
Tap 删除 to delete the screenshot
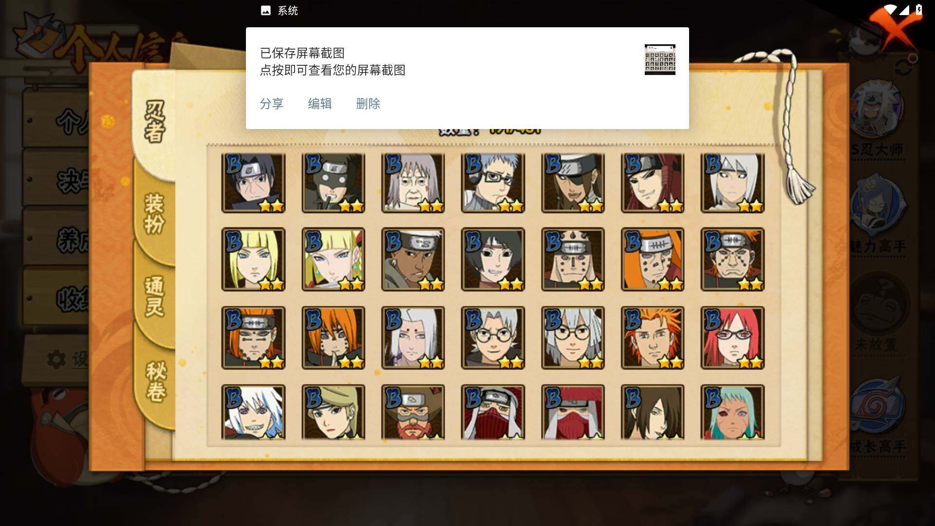pyautogui.click(x=368, y=104)
